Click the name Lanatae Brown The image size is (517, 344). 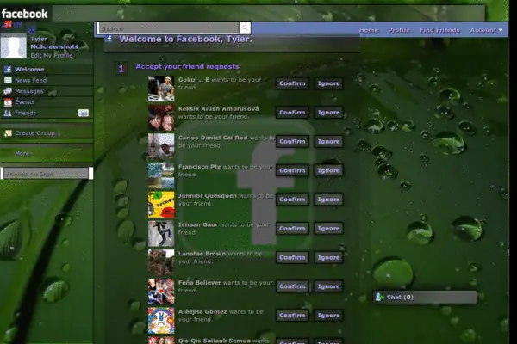click(202, 254)
